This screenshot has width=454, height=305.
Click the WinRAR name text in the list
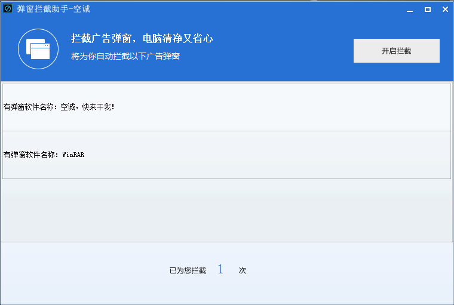coord(73,155)
